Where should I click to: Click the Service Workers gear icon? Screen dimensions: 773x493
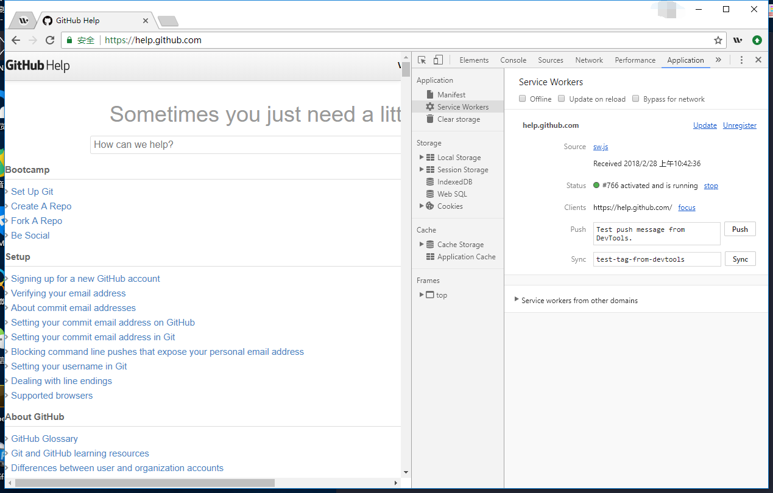click(430, 107)
